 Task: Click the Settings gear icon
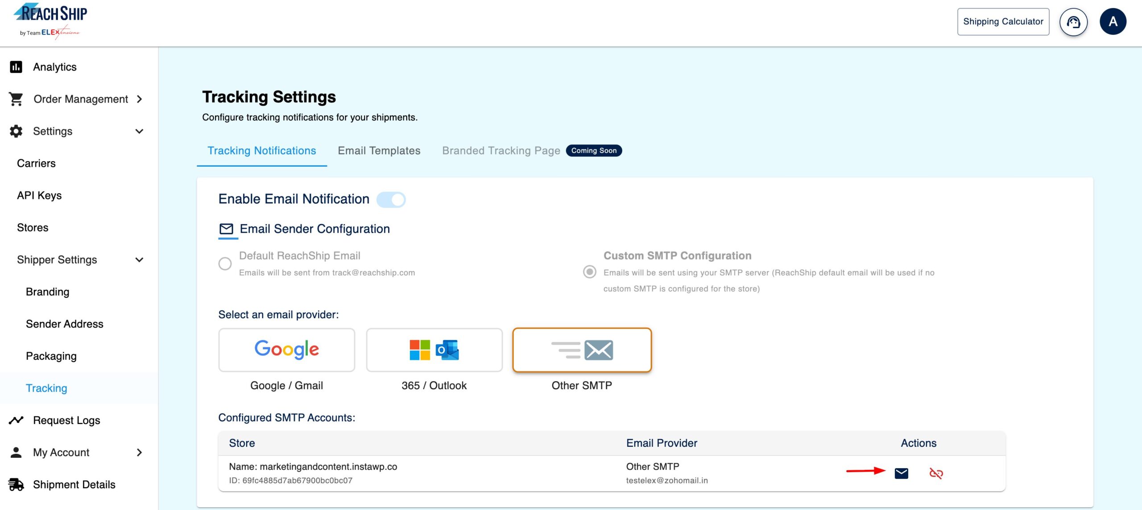pos(16,131)
